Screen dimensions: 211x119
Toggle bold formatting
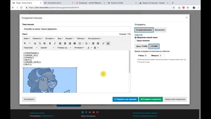pyautogui.click(x=50, y=43)
